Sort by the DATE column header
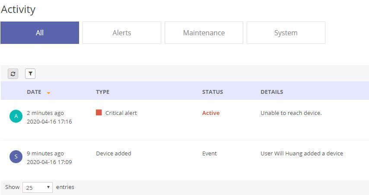The image size is (369, 195). [34, 92]
